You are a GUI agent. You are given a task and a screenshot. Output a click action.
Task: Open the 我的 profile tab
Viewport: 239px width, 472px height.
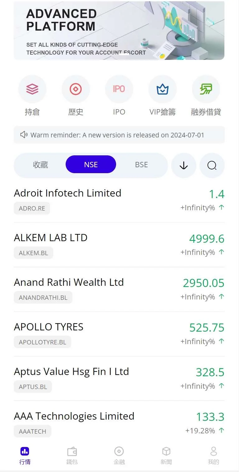pos(213,455)
